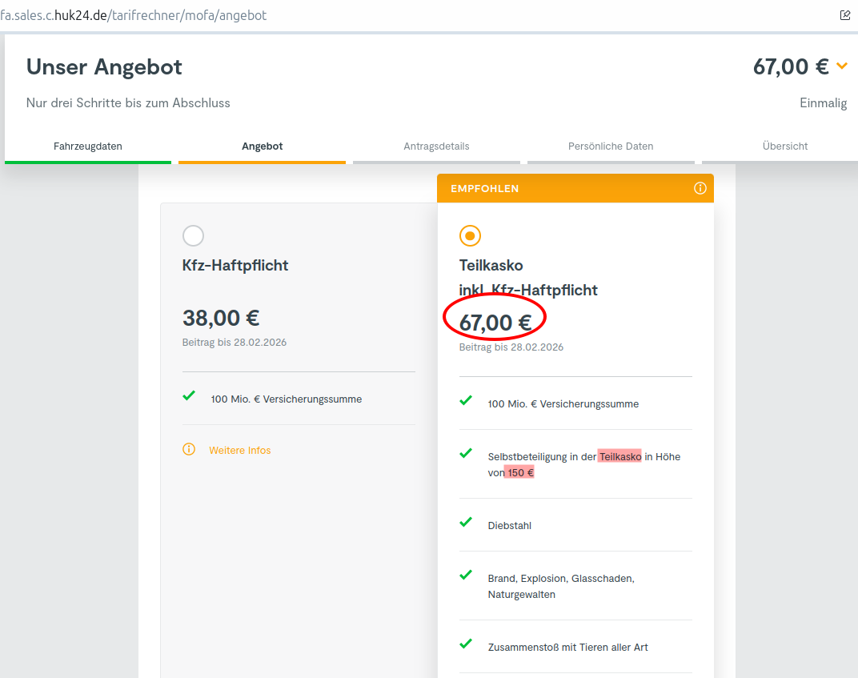The image size is (858, 678).
Task: Jump to the Übersicht step
Action: point(785,146)
